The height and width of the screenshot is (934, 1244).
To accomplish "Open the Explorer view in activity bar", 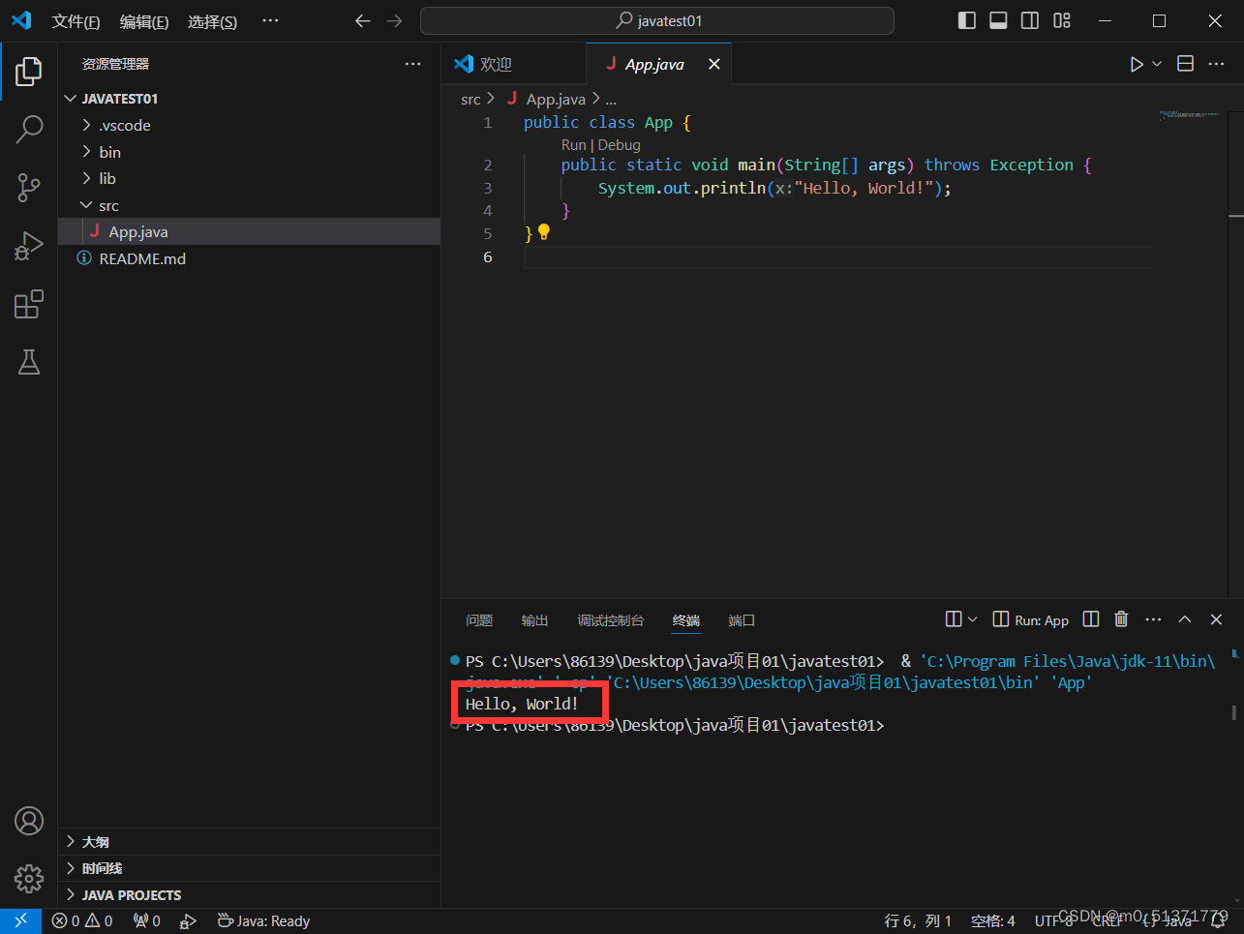I will [x=29, y=71].
